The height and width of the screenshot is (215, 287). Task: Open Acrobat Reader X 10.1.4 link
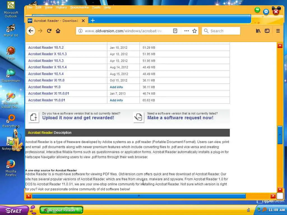47,67
